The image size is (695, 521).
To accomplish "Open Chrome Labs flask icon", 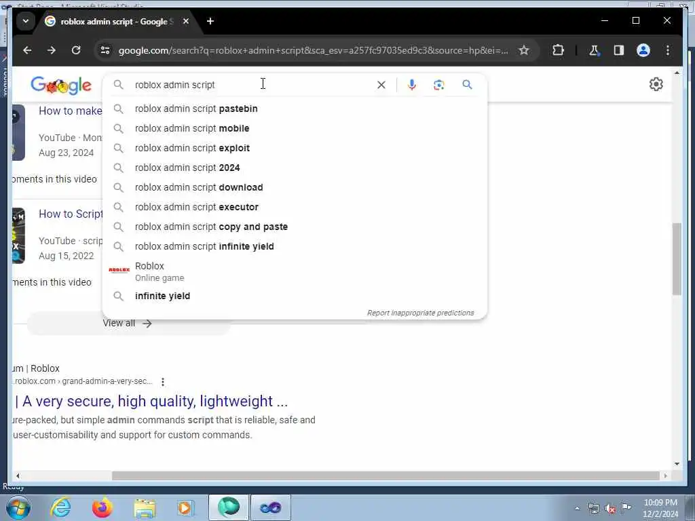I will [x=594, y=50].
